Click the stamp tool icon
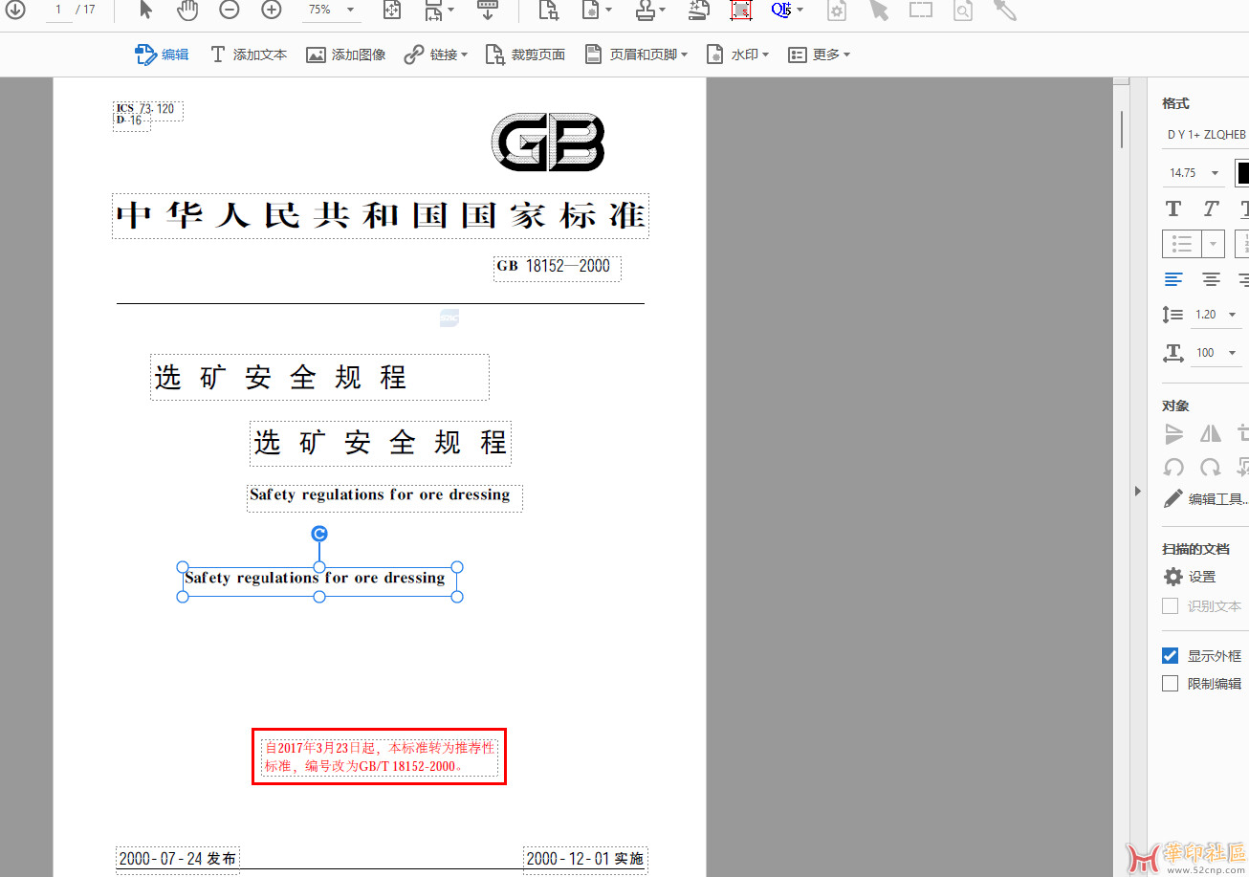1249x877 pixels. click(x=646, y=11)
